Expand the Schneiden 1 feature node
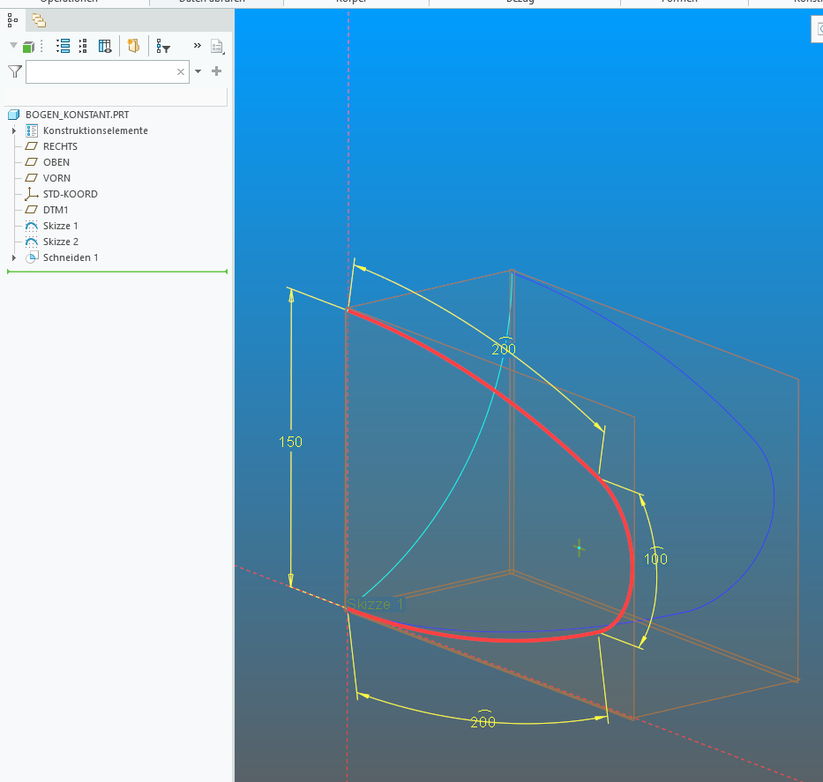Screen dimensions: 823x782 (14, 257)
